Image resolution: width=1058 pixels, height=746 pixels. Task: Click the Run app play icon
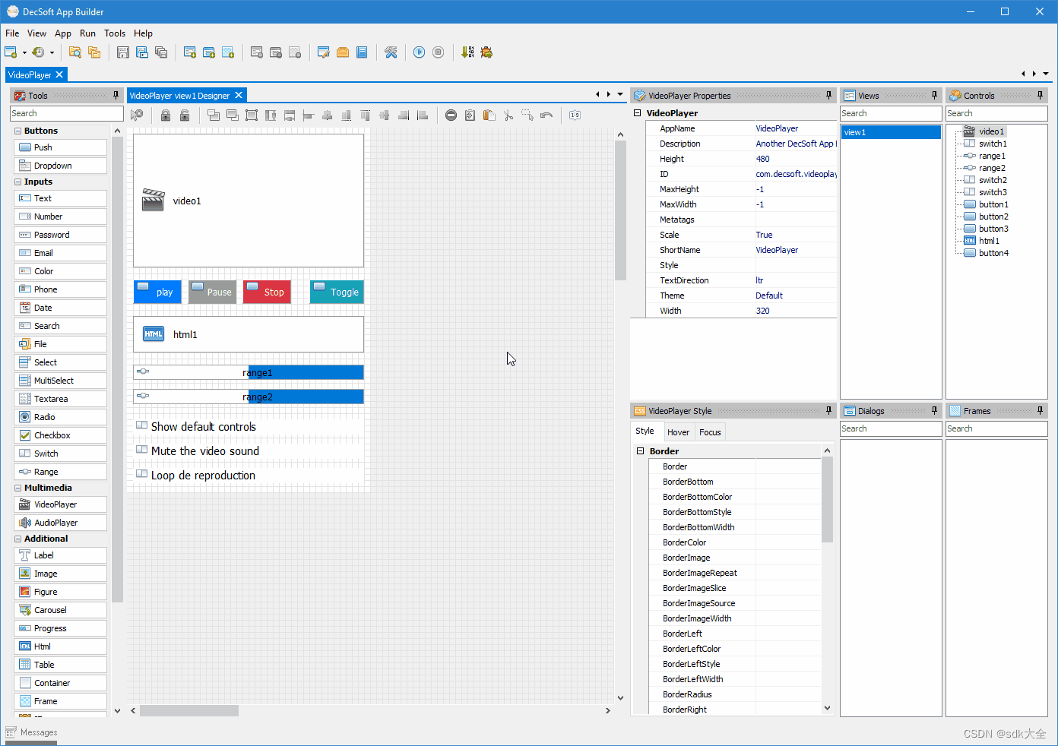click(x=419, y=52)
